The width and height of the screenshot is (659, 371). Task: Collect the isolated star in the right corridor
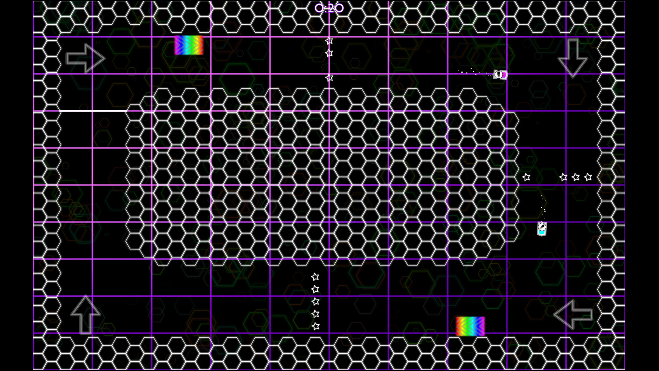pyautogui.click(x=526, y=177)
